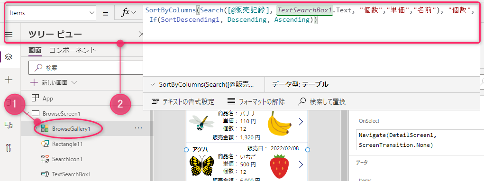This screenshot has height=181, width=484.
Task: Open the Tree view layers icon
Action: coord(9,57)
